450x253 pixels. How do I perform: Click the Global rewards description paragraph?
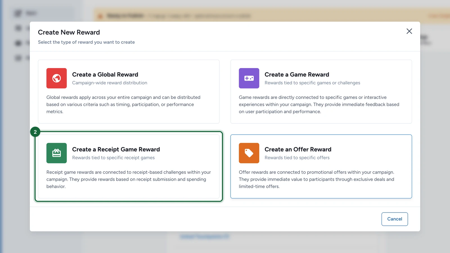(123, 104)
